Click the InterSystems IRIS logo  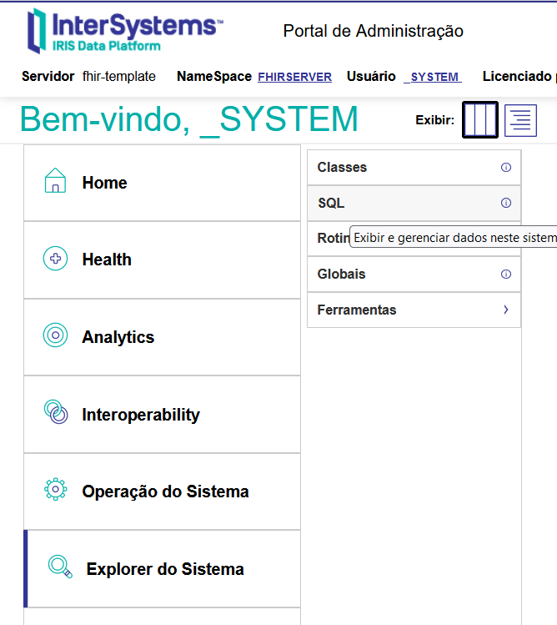tap(125, 31)
